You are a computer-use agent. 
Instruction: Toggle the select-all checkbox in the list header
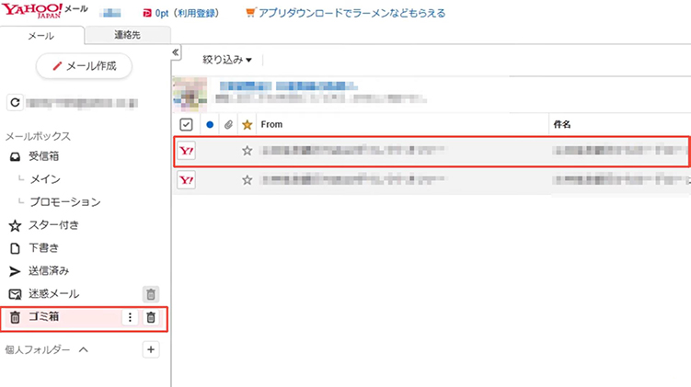tap(186, 125)
